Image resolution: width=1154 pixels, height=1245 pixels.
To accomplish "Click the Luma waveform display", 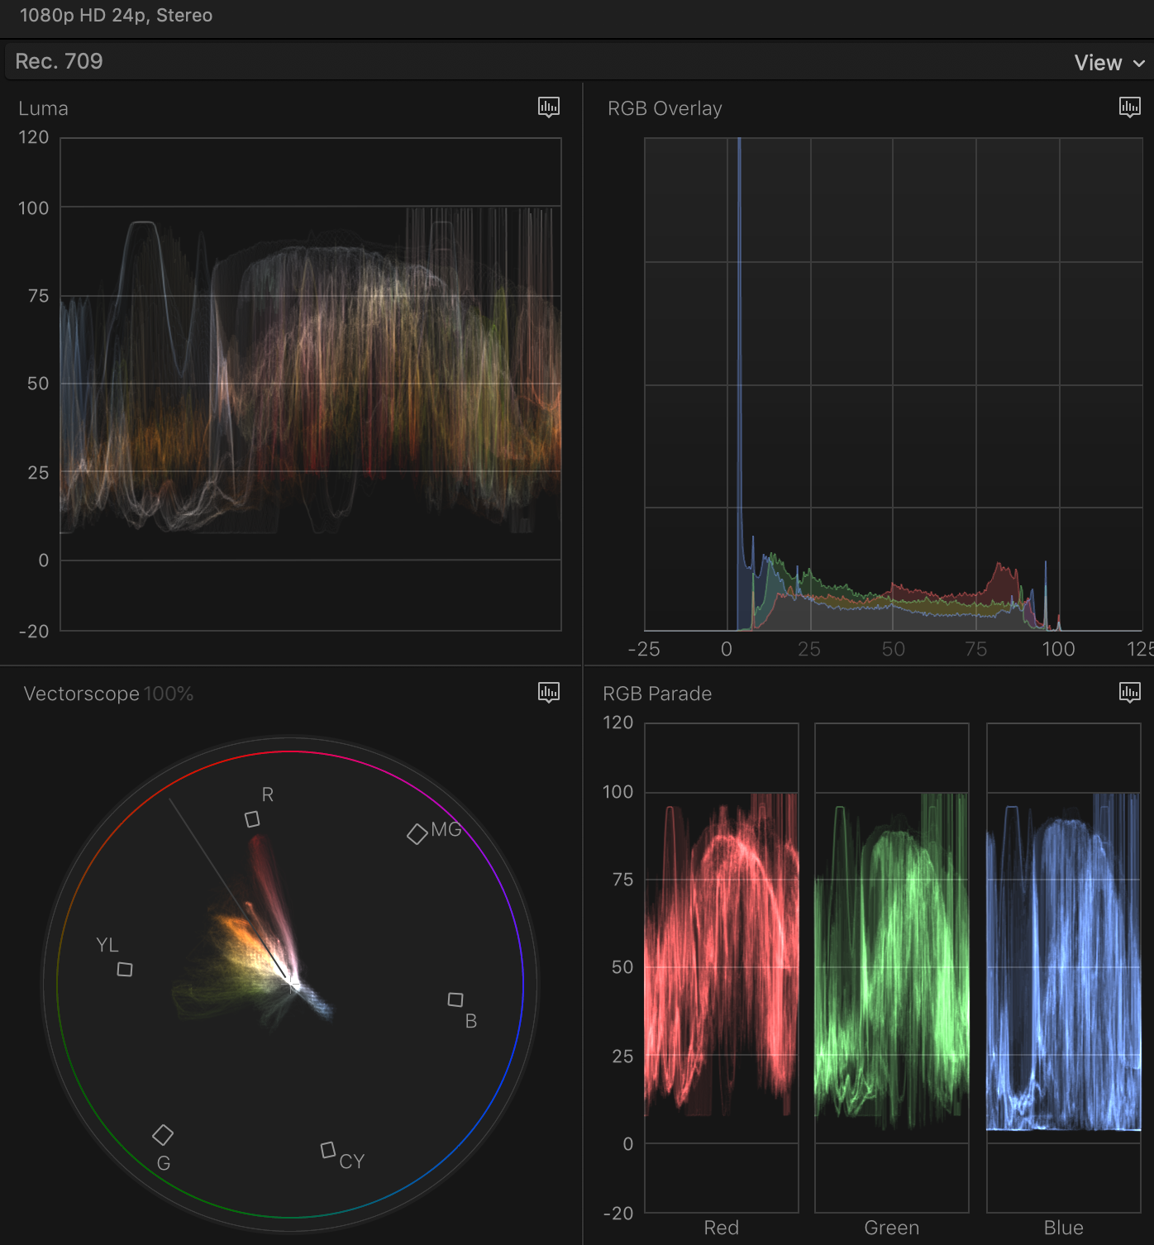I will coord(311,384).
